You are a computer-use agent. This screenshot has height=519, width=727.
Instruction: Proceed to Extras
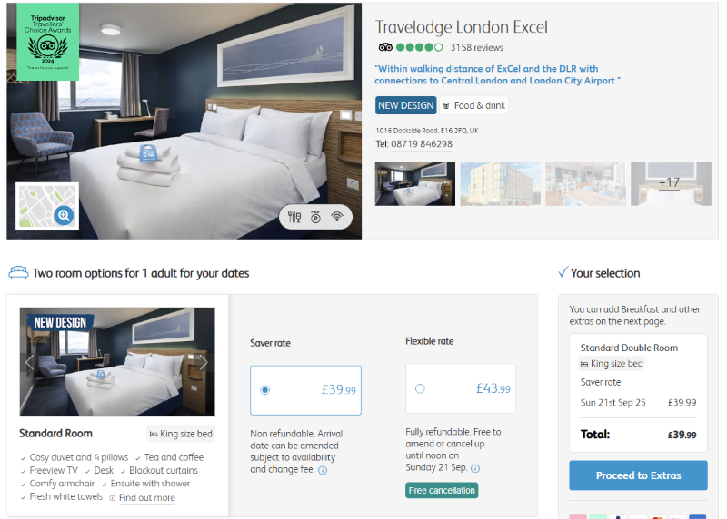(639, 475)
